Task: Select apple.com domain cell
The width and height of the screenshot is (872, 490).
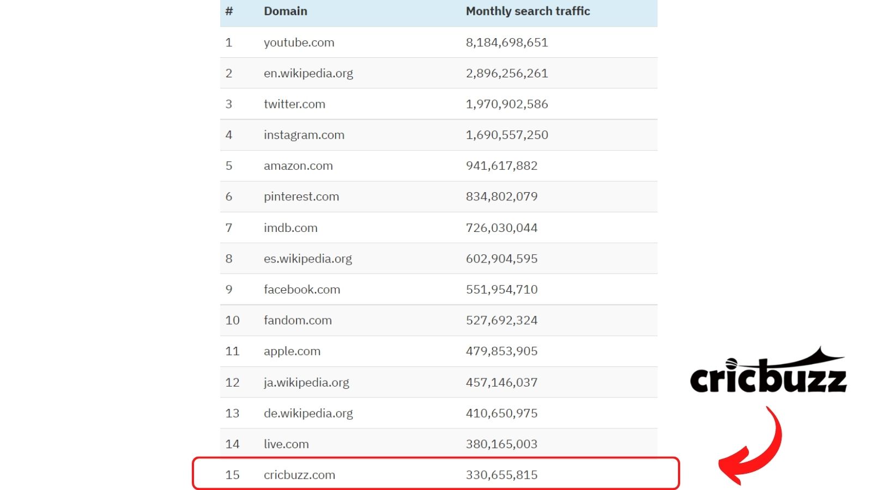Action: coord(292,351)
